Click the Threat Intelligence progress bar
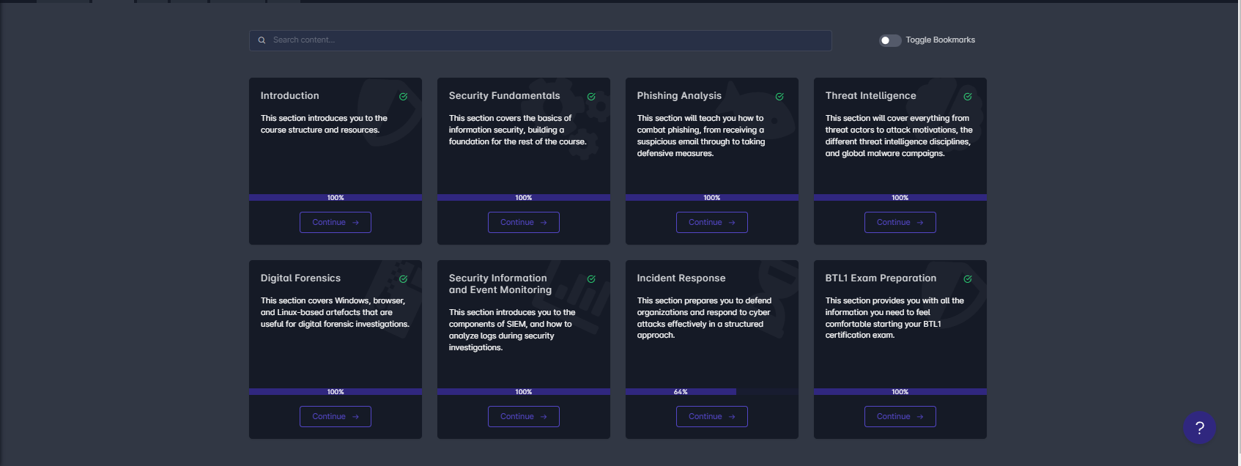The image size is (1241, 466). [x=900, y=198]
